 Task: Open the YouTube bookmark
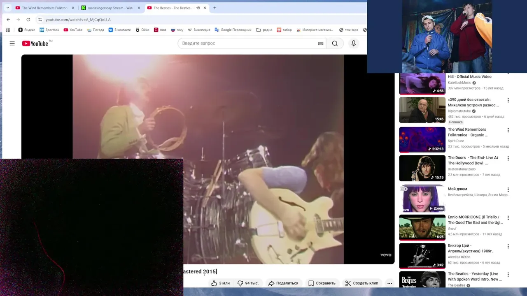[73, 30]
